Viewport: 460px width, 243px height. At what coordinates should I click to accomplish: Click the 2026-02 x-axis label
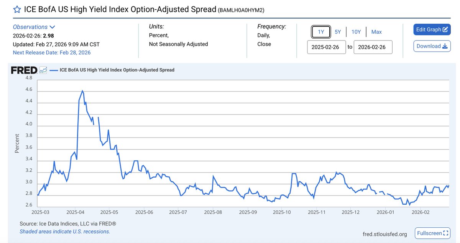[421, 212]
